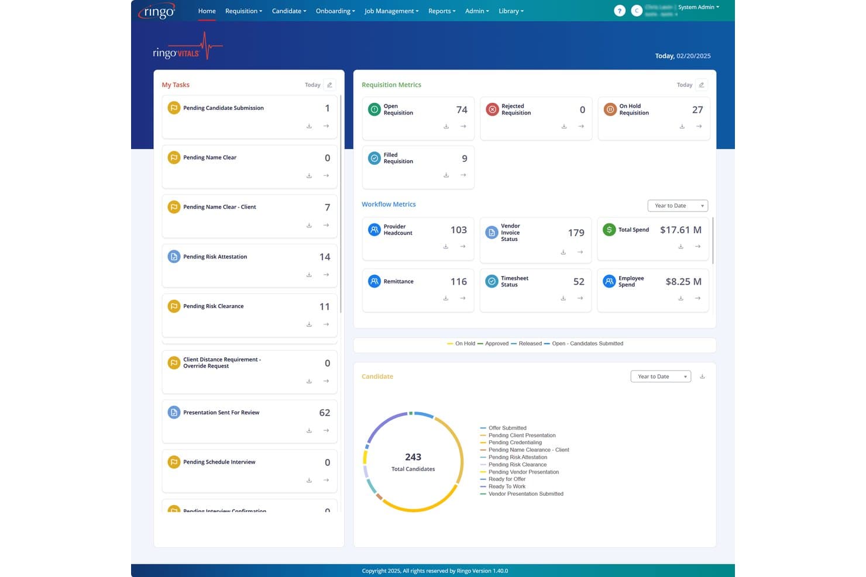Open Remittance details arrow

tap(462, 298)
